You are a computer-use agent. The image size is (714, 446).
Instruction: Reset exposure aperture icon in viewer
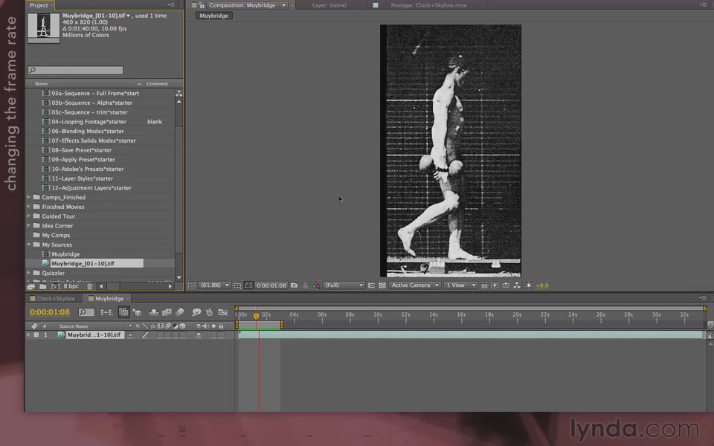pyautogui.click(x=529, y=285)
